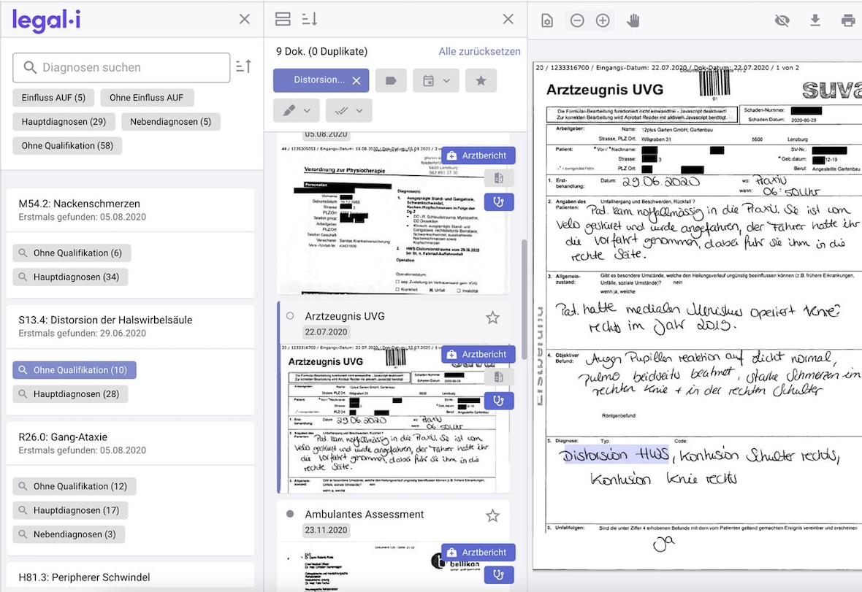Viewport: 862px width, 592px height.
Task: Open compare icon on Arztzeugnis UVG card
Action: [x=499, y=377]
